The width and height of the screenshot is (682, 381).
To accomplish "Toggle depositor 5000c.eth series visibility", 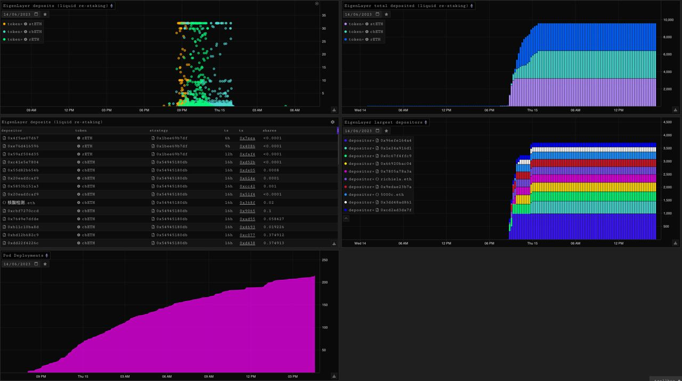I will pyautogui.click(x=375, y=195).
